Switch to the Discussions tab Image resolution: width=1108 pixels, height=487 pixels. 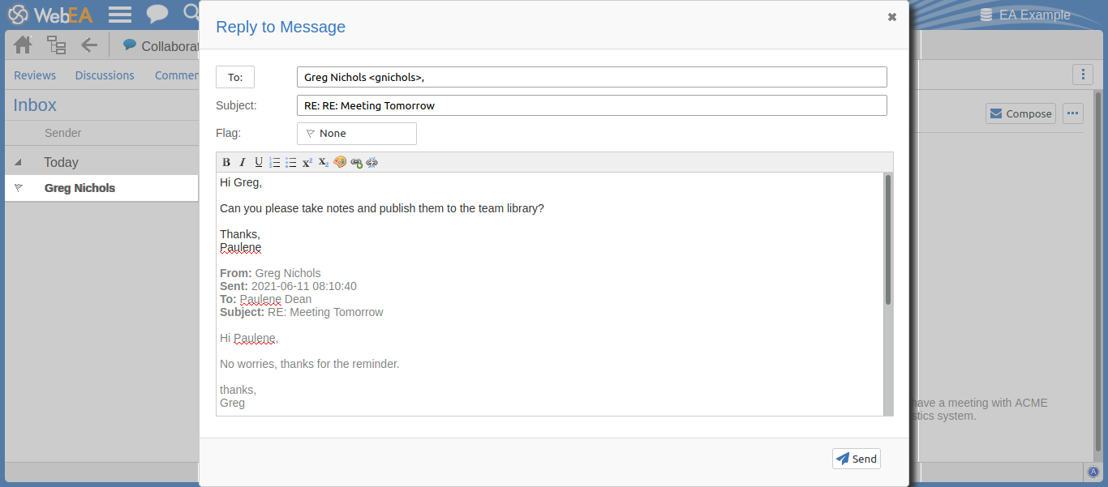click(105, 75)
